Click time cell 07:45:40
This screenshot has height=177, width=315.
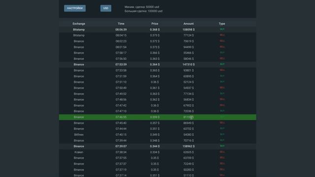[121, 123]
